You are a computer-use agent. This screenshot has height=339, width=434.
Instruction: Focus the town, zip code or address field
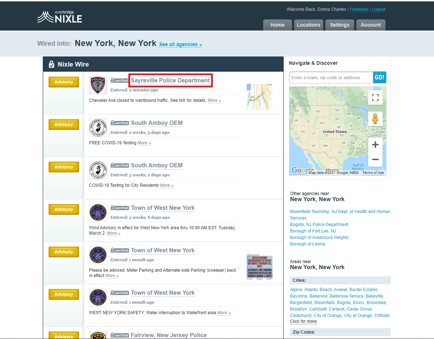pos(331,77)
